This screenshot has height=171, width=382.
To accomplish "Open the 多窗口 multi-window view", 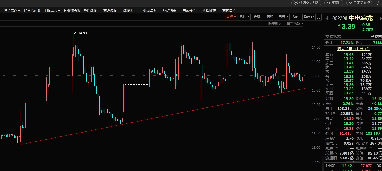I will tap(334, 3).
